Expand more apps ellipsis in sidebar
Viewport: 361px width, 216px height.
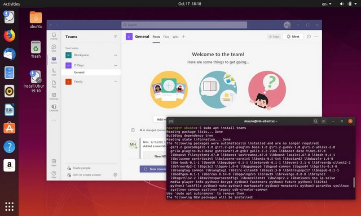tap(54, 120)
